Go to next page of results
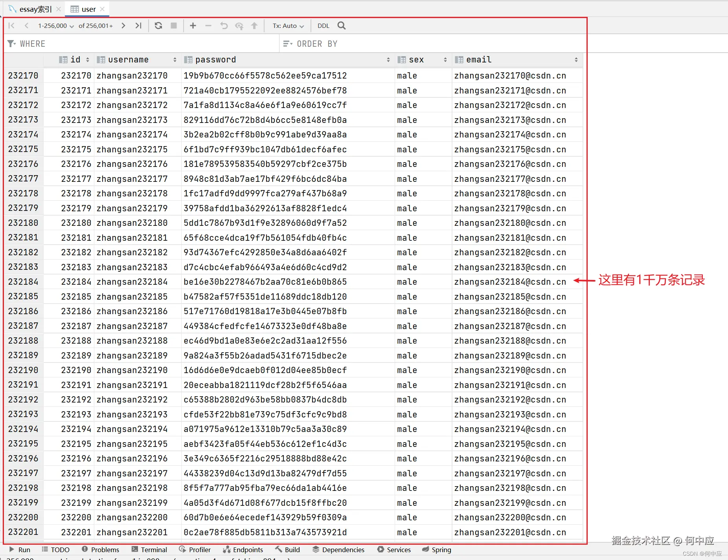728x560 pixels. [x=123, y=26]
